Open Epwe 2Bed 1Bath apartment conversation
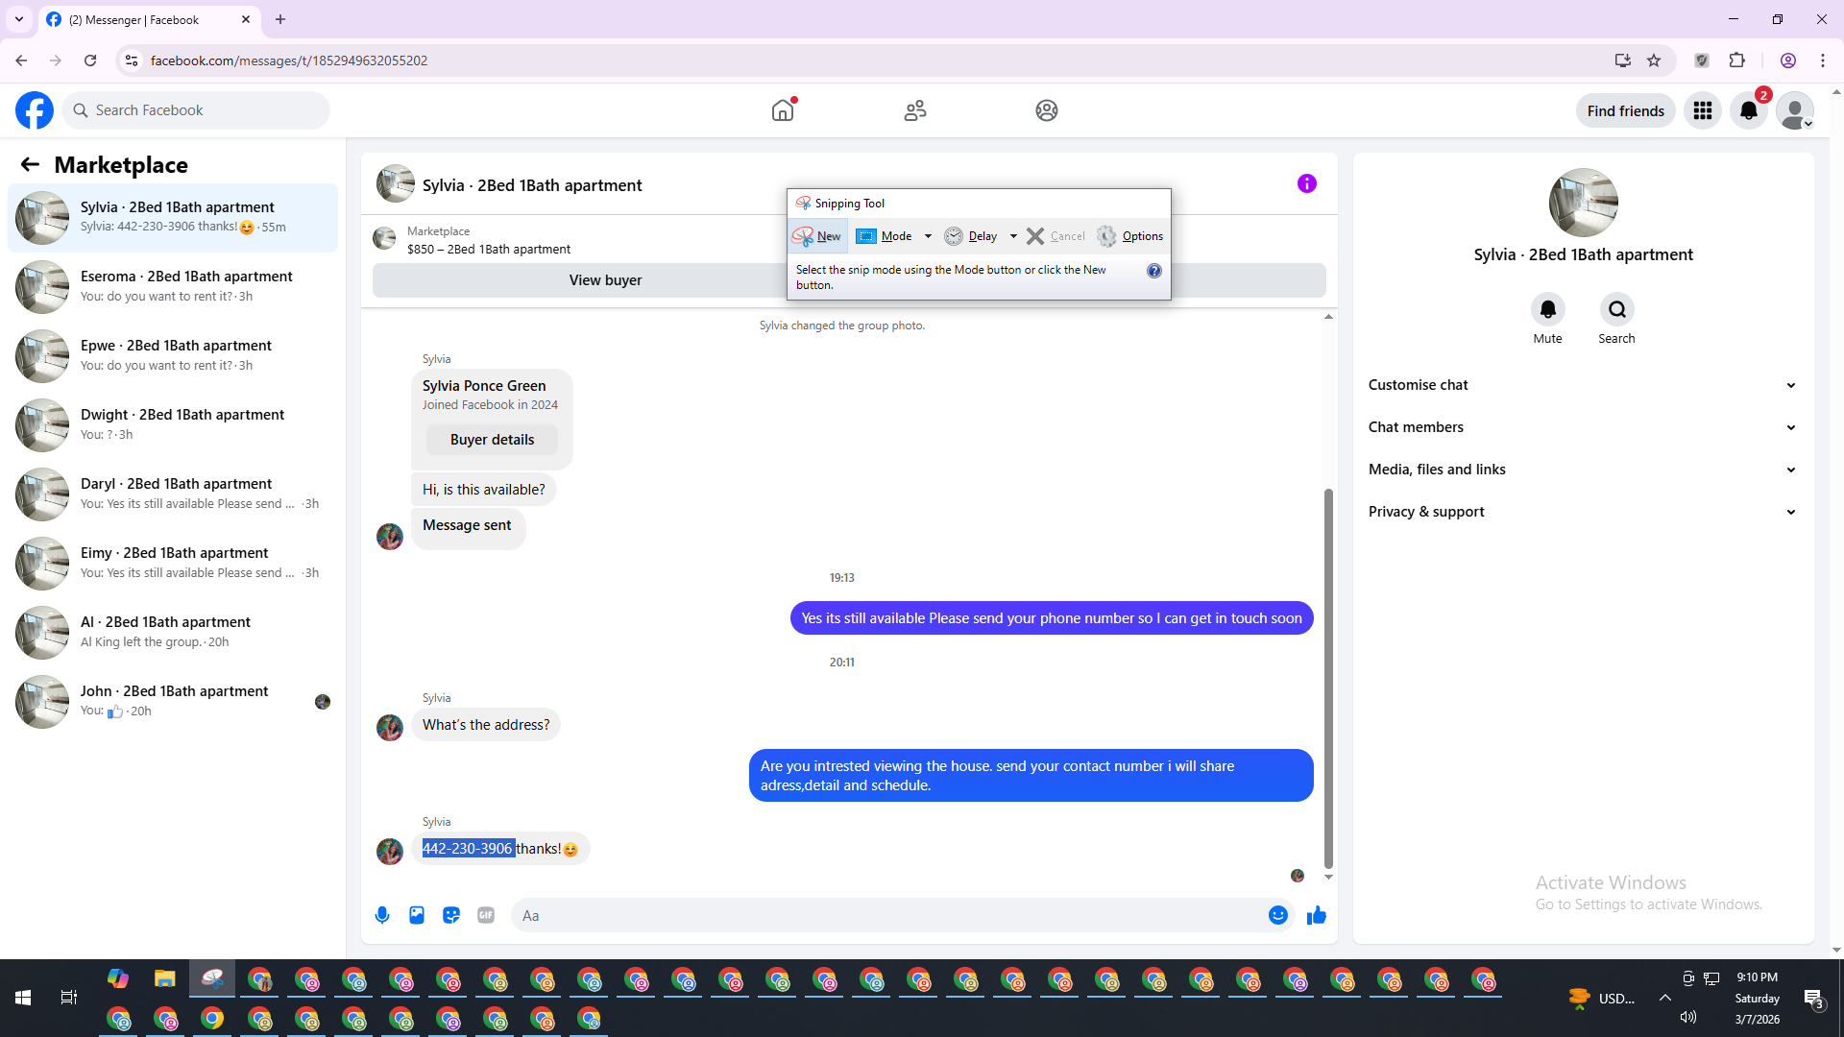The height and width of the screenshot is (1037, 1844). coord(173,356)
